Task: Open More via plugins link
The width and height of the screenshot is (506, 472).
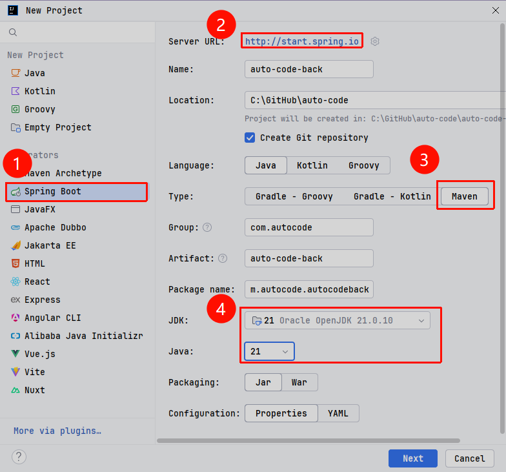Action: [x=57, y=431]
